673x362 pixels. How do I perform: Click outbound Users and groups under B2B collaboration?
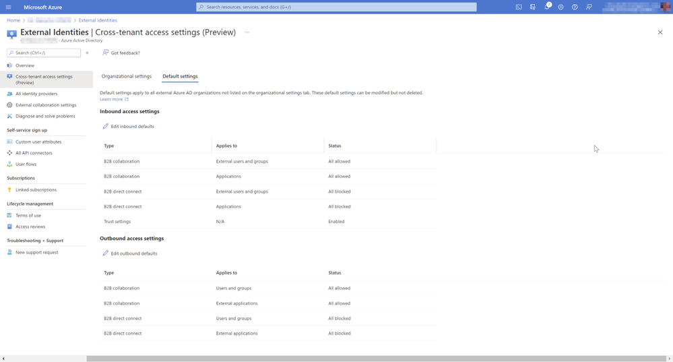(234, 288)
